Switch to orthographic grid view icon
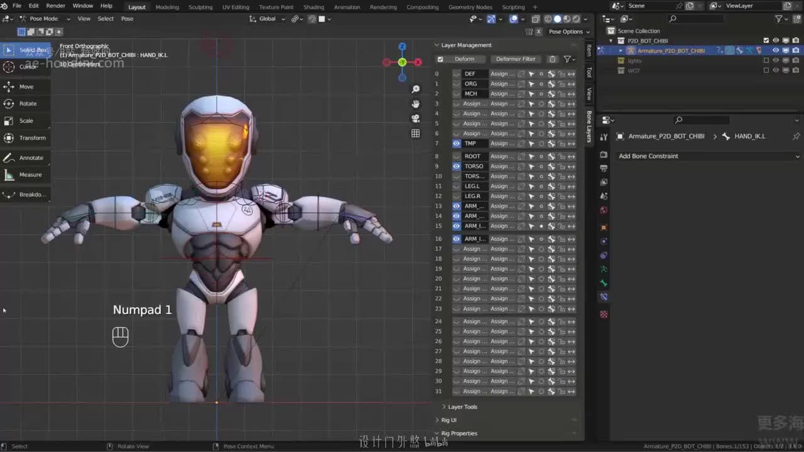Image resolution: width=804 pixels, height=452 pixels. click(415, 133)
